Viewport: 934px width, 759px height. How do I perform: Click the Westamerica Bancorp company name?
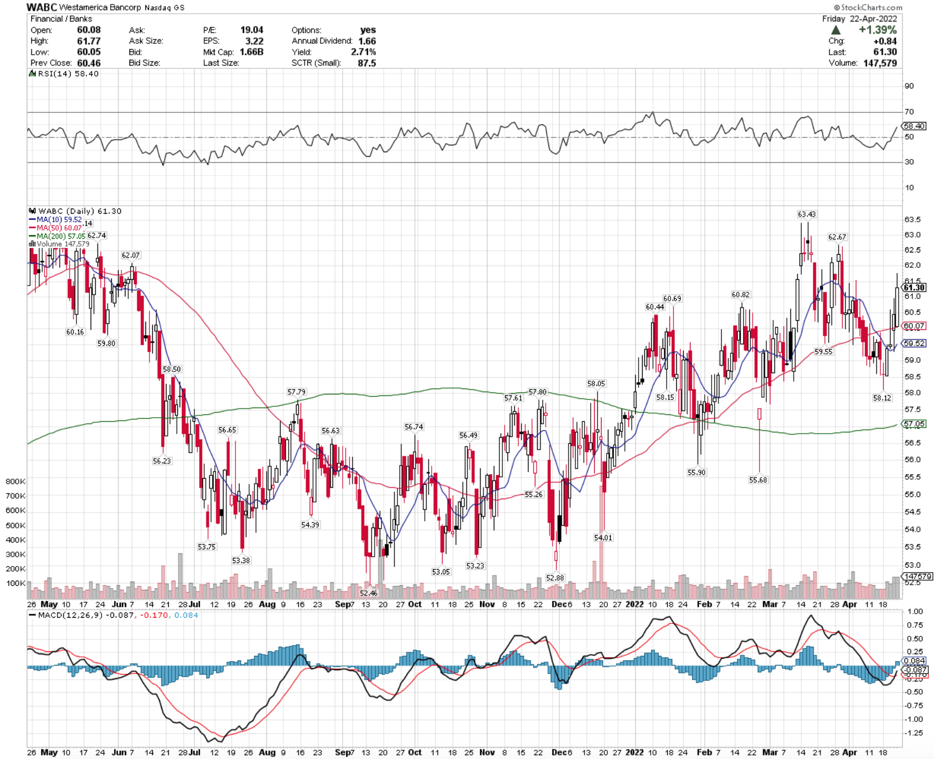coord(100,8)
